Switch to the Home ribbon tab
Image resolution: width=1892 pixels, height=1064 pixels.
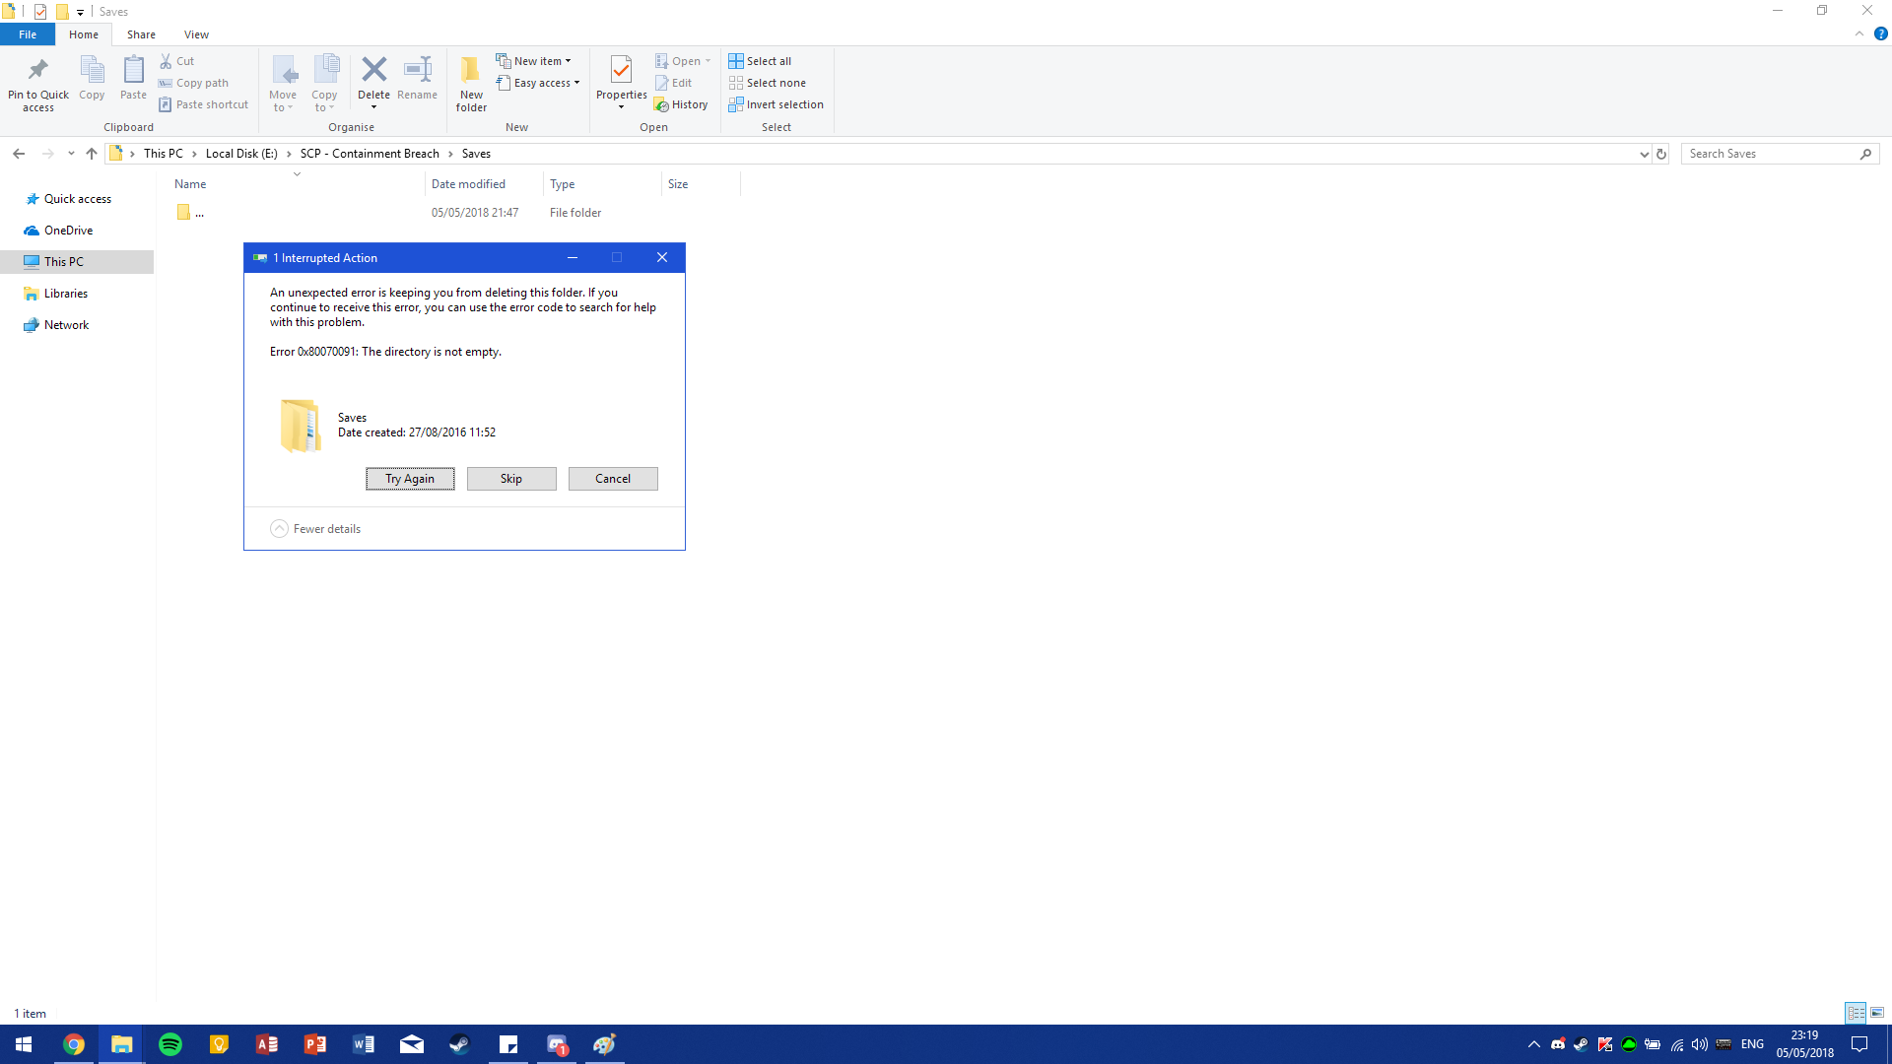pyautogui.click(x=84, y=34)
